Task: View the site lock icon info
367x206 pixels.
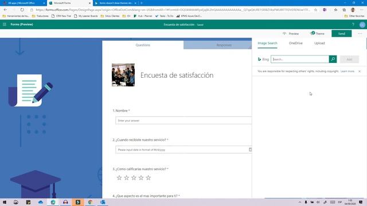Action: click(x=32, y=10)
